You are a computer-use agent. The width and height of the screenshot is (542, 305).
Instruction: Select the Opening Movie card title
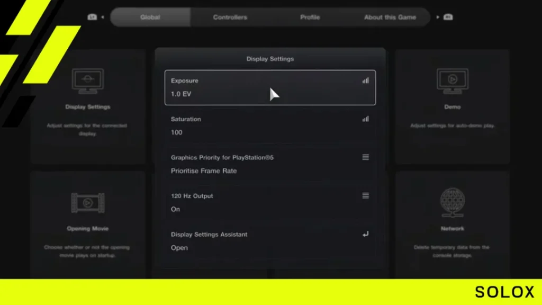88,229
